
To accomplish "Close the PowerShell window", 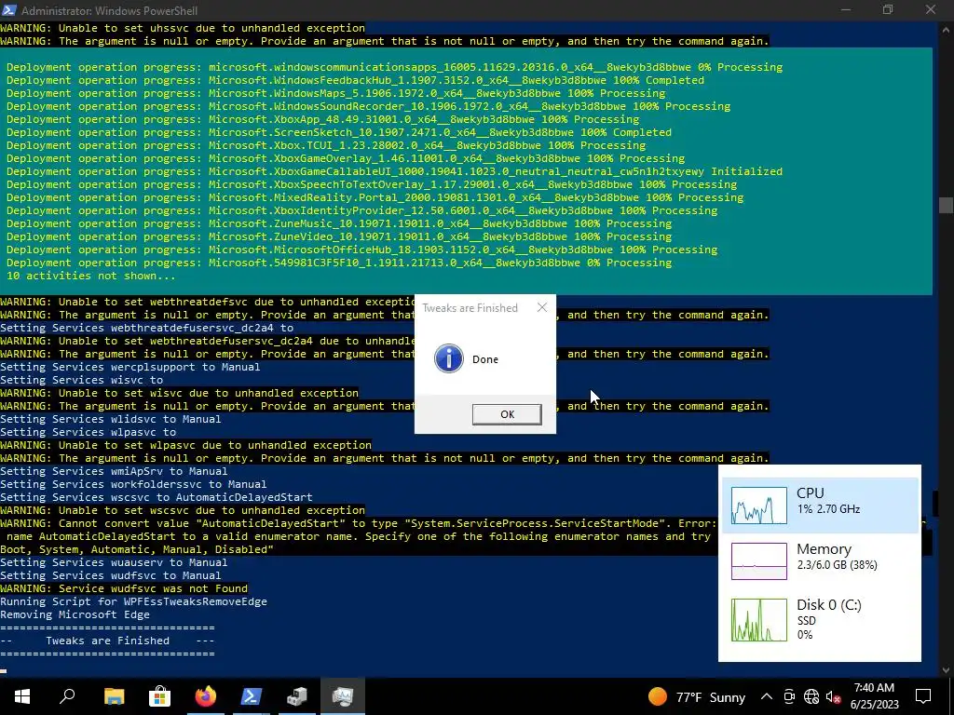I will click(931, 9).
